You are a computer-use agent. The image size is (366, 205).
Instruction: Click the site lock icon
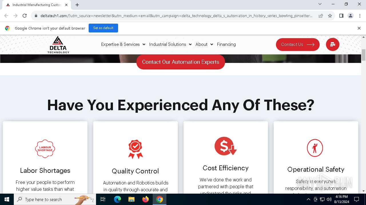click(x=36, y=16)
